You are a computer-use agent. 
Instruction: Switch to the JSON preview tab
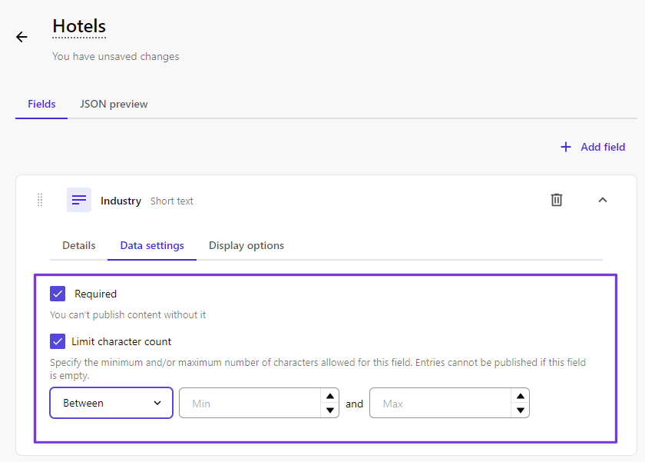click(114, 105)
